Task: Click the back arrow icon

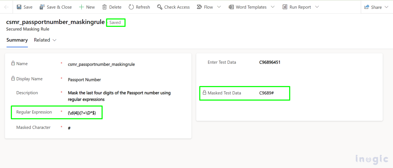Action: click(x=6, y=7)
